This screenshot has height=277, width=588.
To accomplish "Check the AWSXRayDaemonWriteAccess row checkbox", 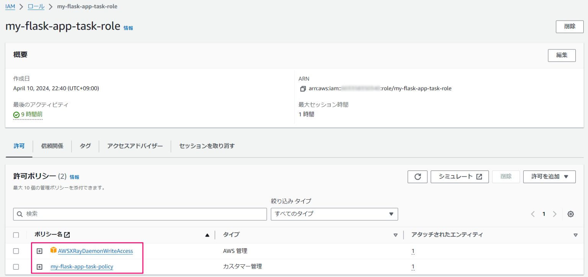I will tap(16, 251).
